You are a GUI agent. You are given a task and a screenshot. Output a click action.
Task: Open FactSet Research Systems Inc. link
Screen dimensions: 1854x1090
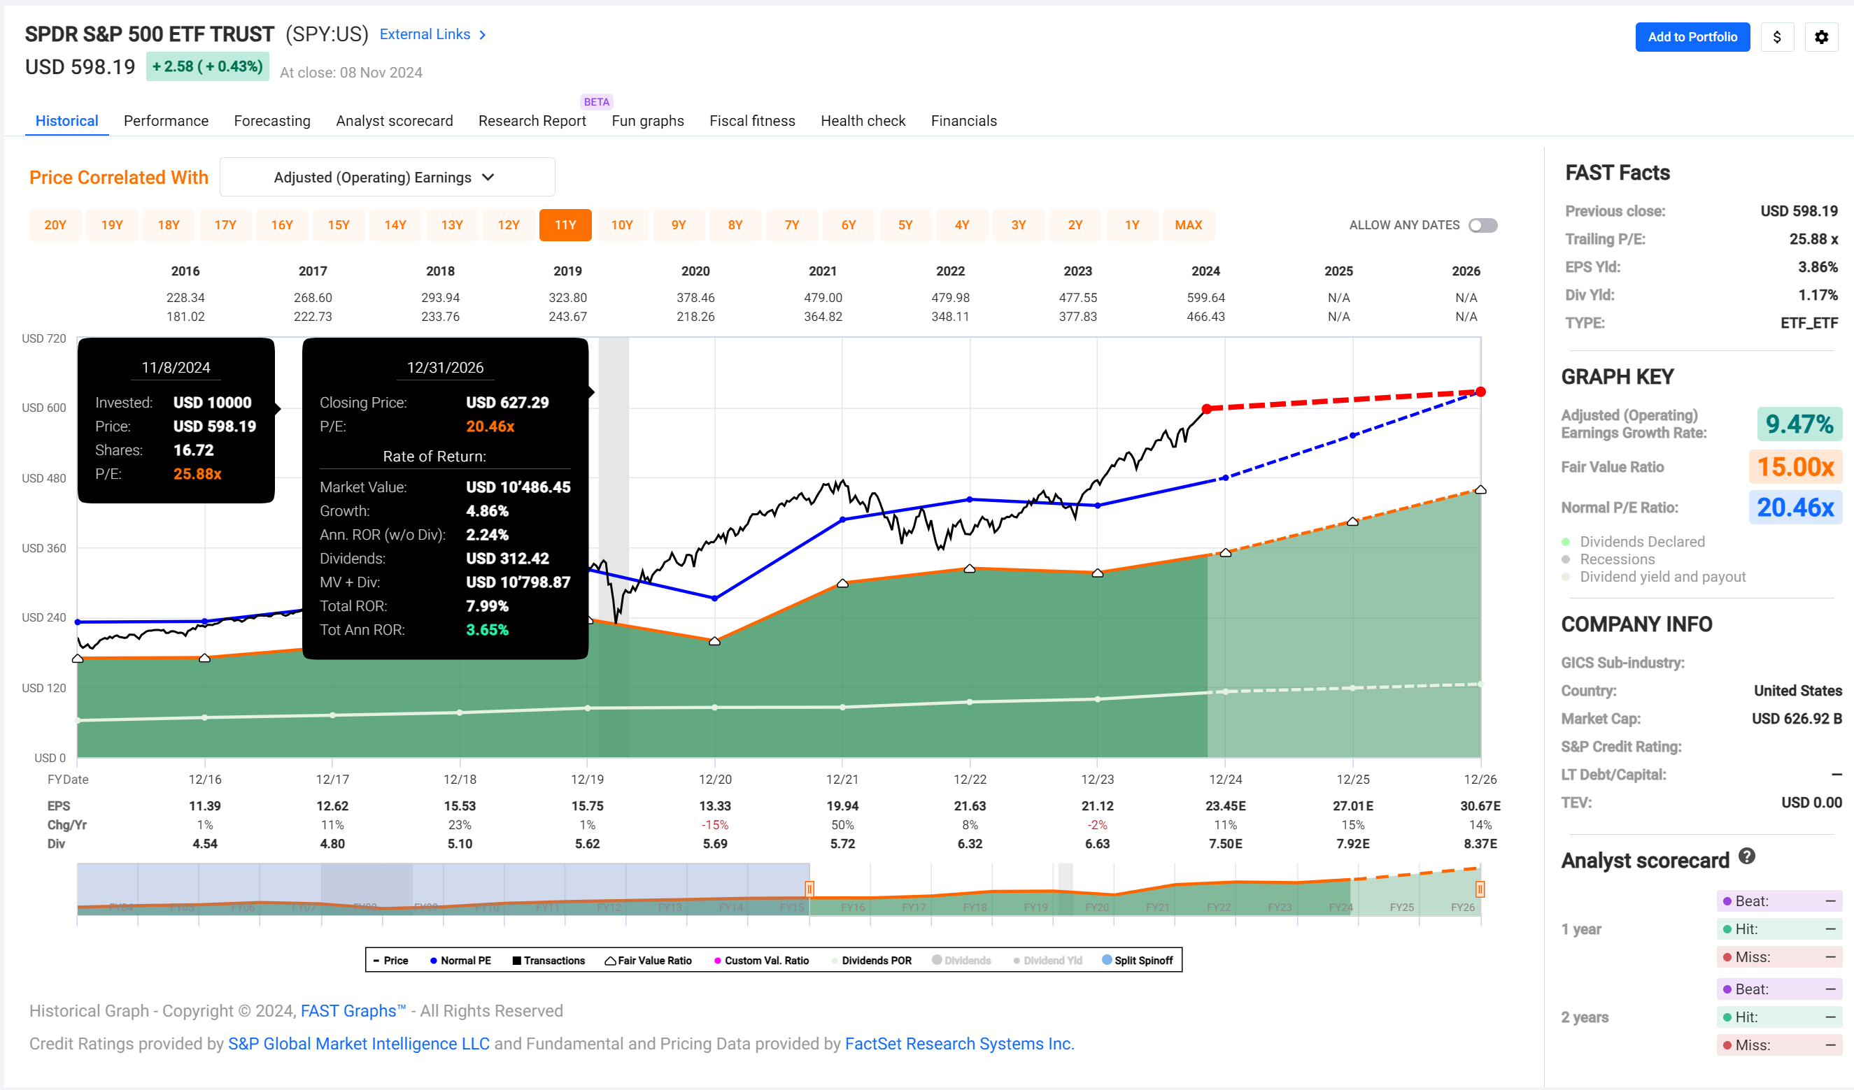[x=959, y=1044]
